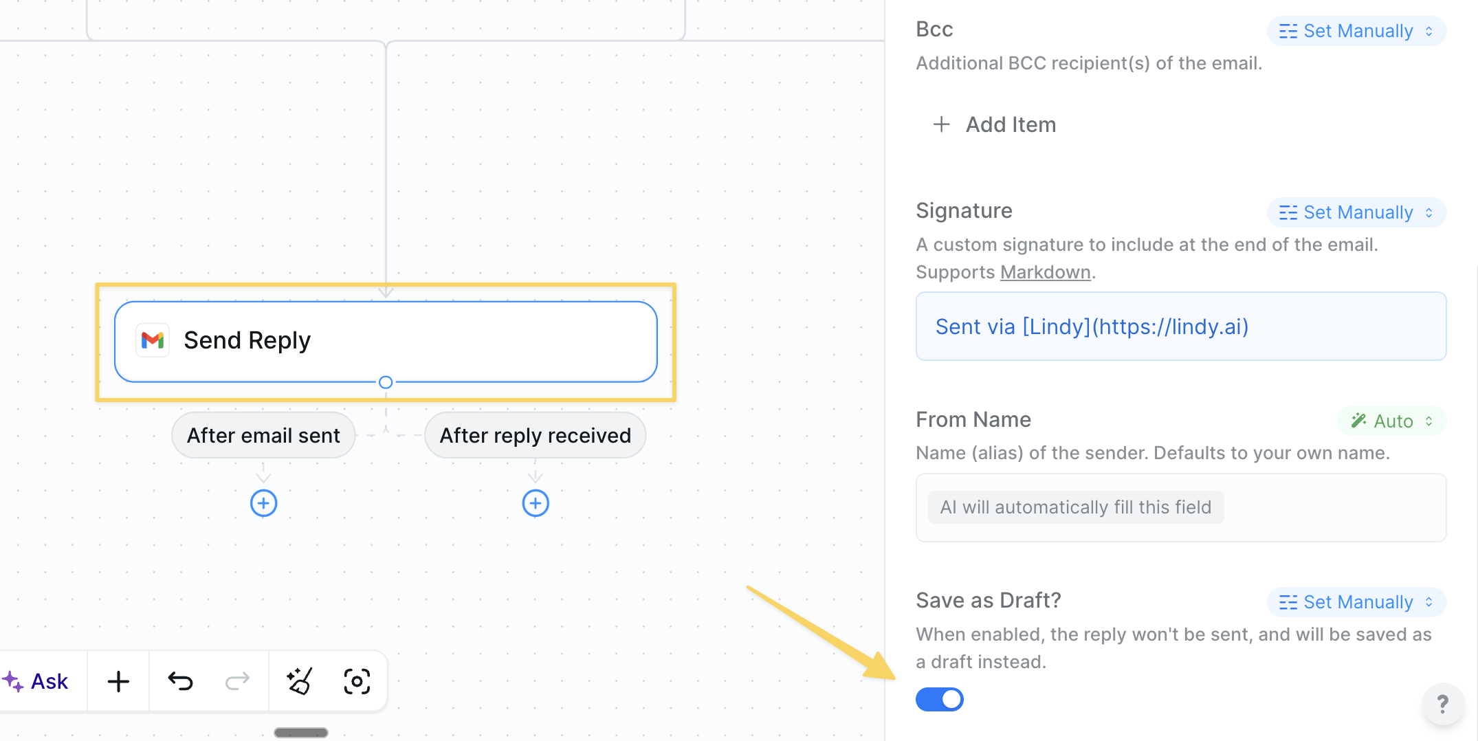Image resolution: width=1478 pixels, height=741 pixels.
Task: Add a step after the reply received branch
Action: [535, 502]
